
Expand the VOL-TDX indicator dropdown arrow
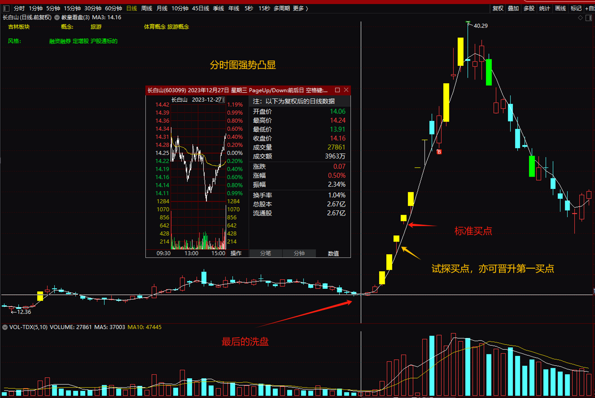[5, 327]
